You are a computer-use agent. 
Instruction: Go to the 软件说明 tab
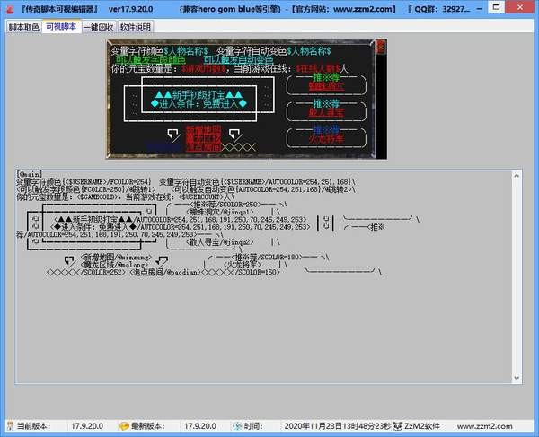(x=136, y=28)
